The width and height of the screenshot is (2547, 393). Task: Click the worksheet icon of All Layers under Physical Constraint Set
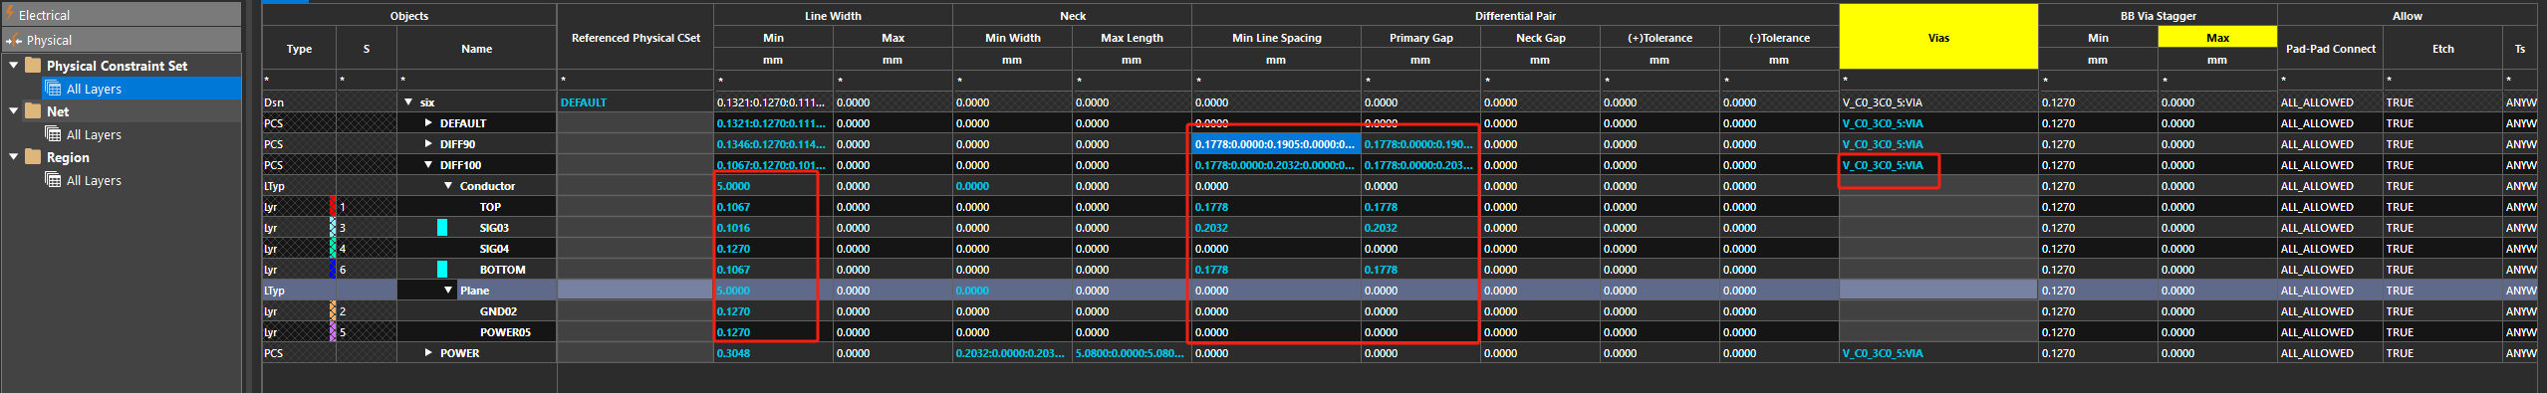[54, 89]
